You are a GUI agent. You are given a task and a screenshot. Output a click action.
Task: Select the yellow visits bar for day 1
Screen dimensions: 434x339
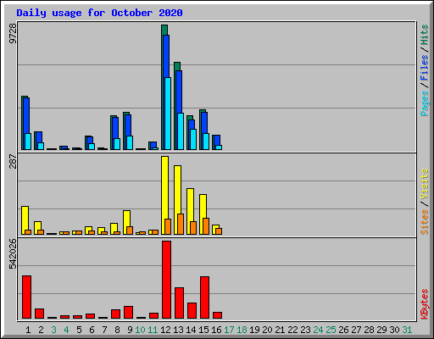[25, 220]
